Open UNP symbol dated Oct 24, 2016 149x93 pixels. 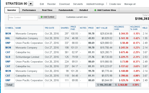click(x=8, y=81)
